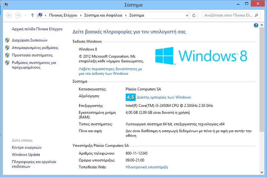This screenshot has height=178, width=267.
Task: Click the support hours 09:00-21:00
Action: (x=135, y=160)
